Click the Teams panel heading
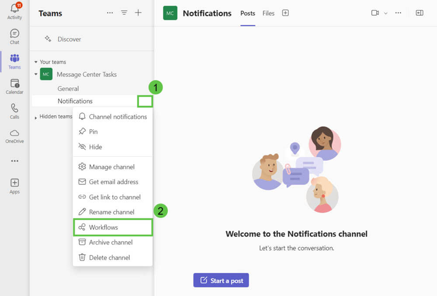 [50, 14]
